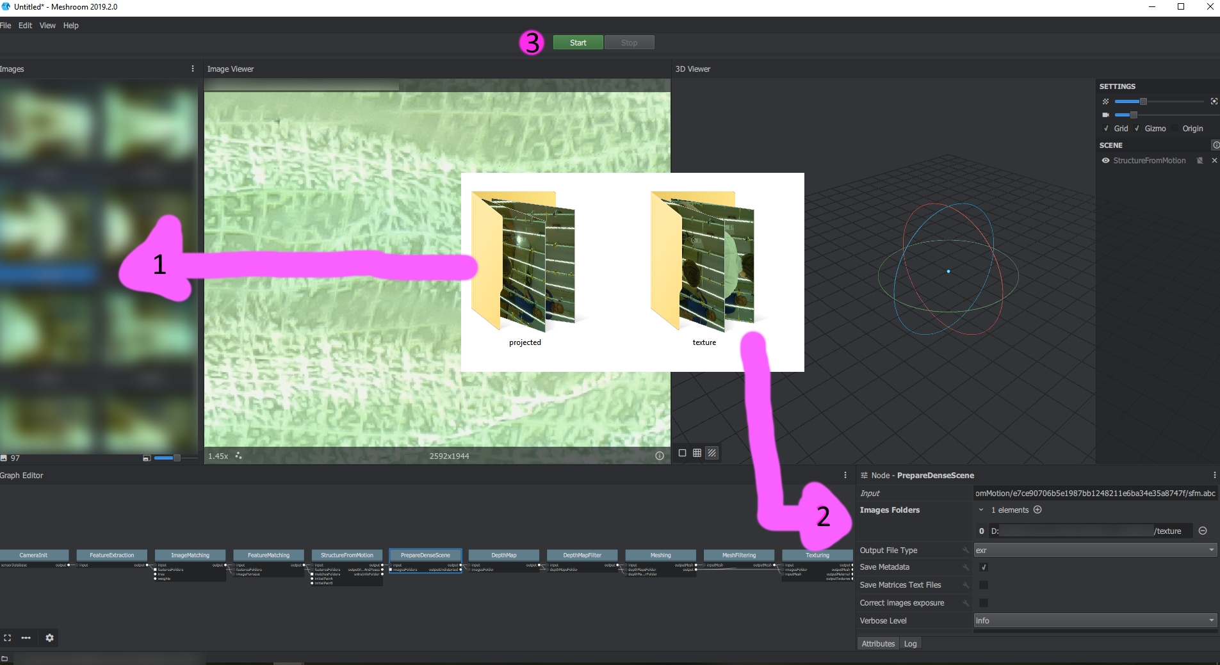Screen dimensions: 1220x665
Task: Switch to the Log tab
Action: pyautogui.click(x=910, y=643)
